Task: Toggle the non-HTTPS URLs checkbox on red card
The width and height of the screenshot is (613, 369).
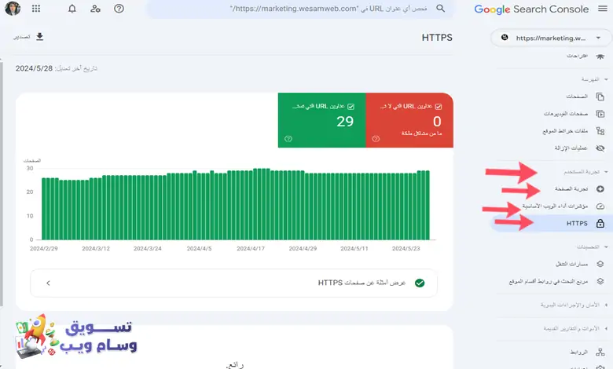Action: tap(439, 106)
